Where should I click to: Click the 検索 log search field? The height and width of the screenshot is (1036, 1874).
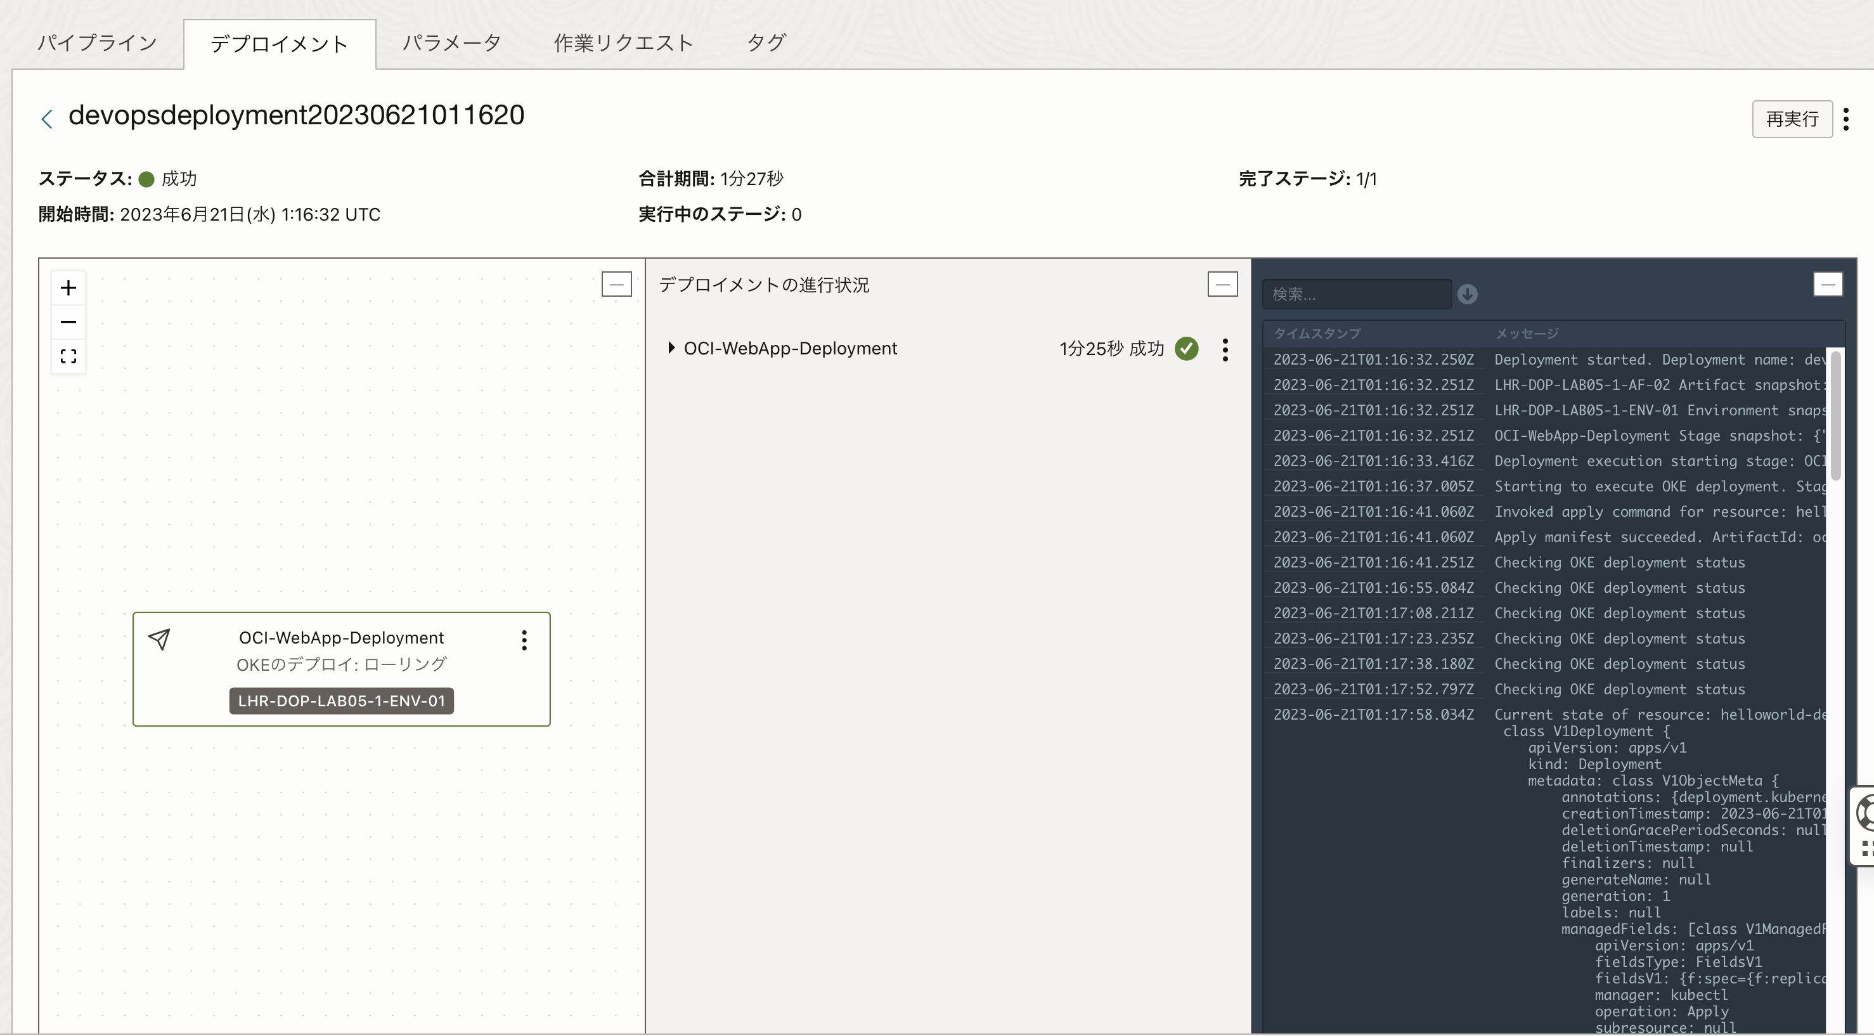click(x=1356, y=293)
